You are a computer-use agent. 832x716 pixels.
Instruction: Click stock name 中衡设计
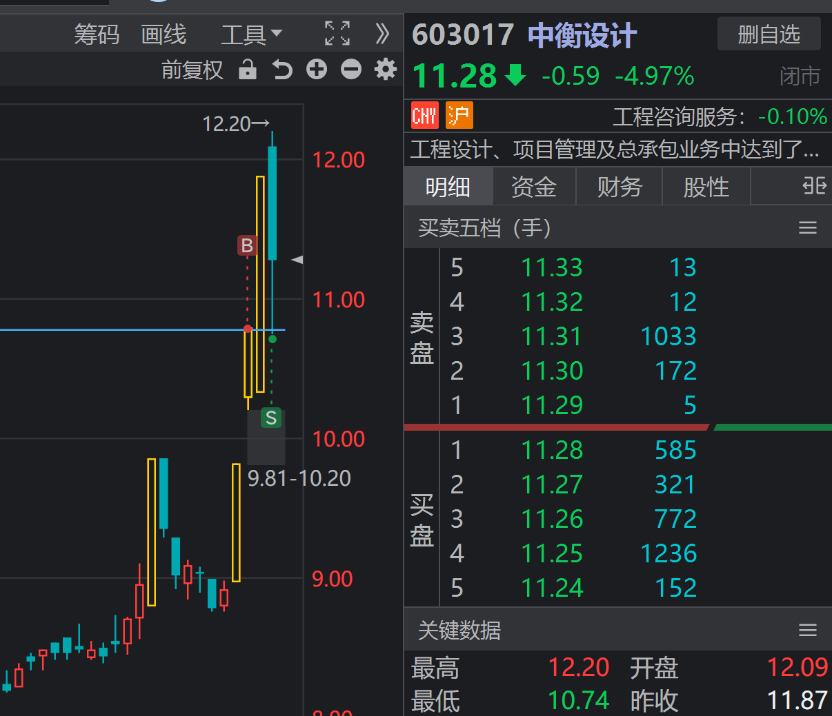[x=582, y=36]
